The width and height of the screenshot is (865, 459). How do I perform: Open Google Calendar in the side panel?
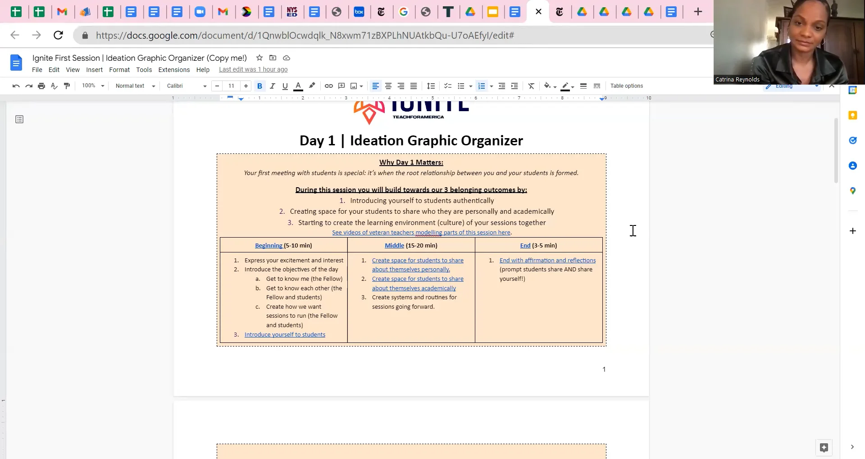pyautogui.click(x=853, y=90)
